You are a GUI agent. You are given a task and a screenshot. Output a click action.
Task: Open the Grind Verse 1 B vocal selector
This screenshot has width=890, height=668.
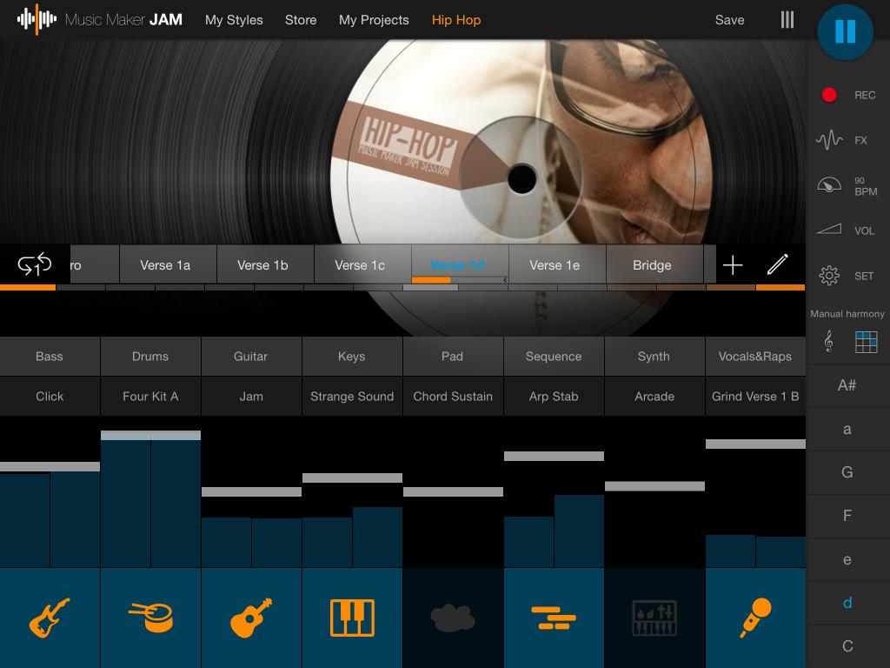coord(755,396)
